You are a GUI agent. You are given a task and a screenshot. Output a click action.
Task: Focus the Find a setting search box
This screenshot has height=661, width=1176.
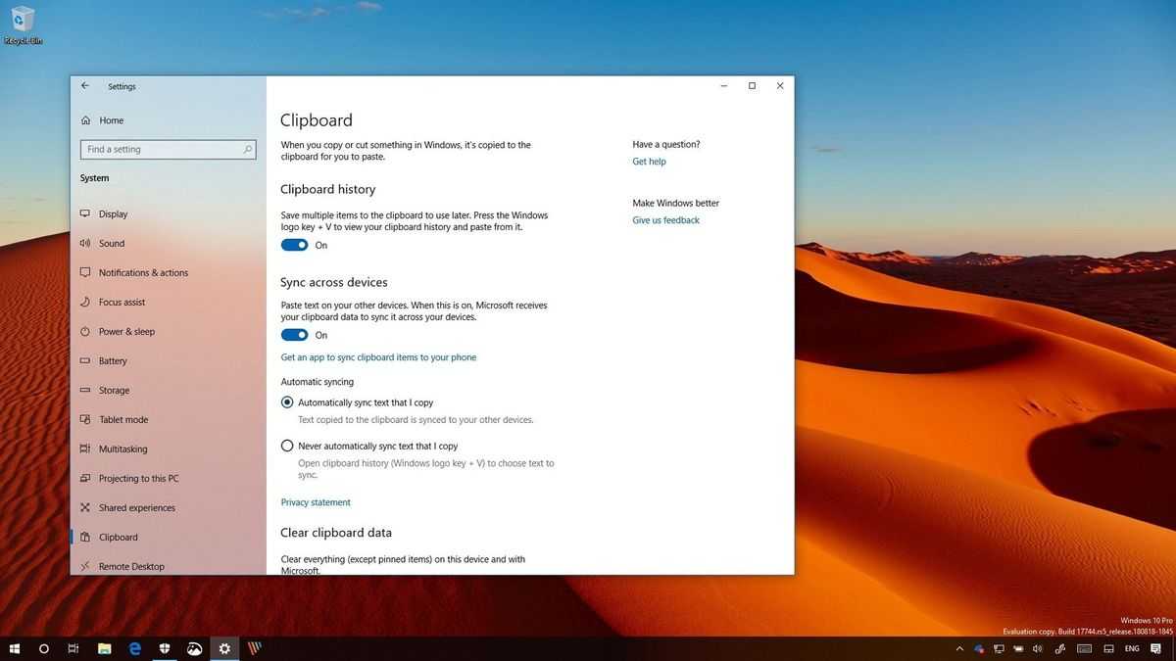[169, 149]
